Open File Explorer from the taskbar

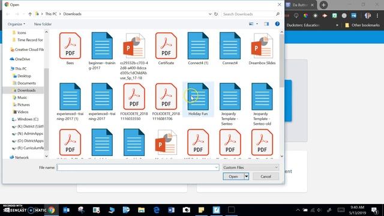142,210
